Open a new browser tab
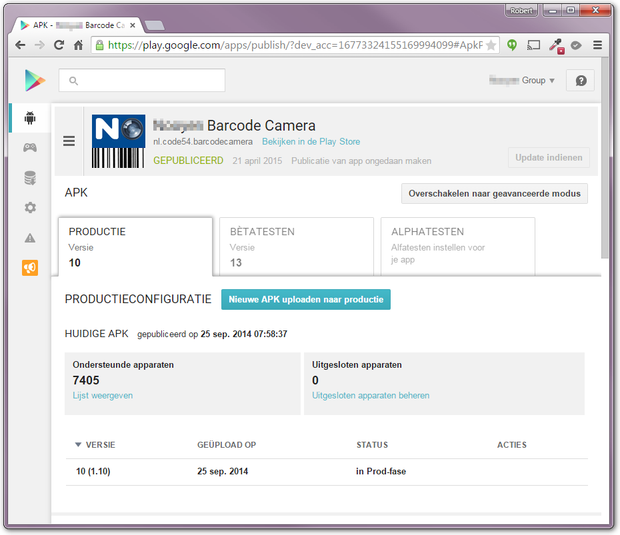 click(154, 25)
